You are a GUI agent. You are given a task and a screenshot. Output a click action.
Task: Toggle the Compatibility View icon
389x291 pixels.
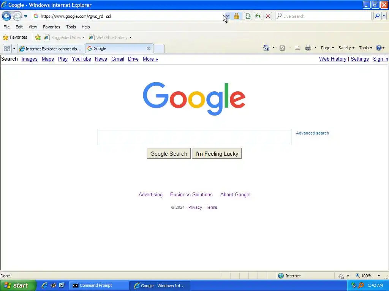click(248, 16)
